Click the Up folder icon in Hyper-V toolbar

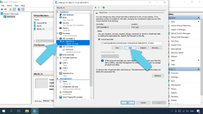10,9
